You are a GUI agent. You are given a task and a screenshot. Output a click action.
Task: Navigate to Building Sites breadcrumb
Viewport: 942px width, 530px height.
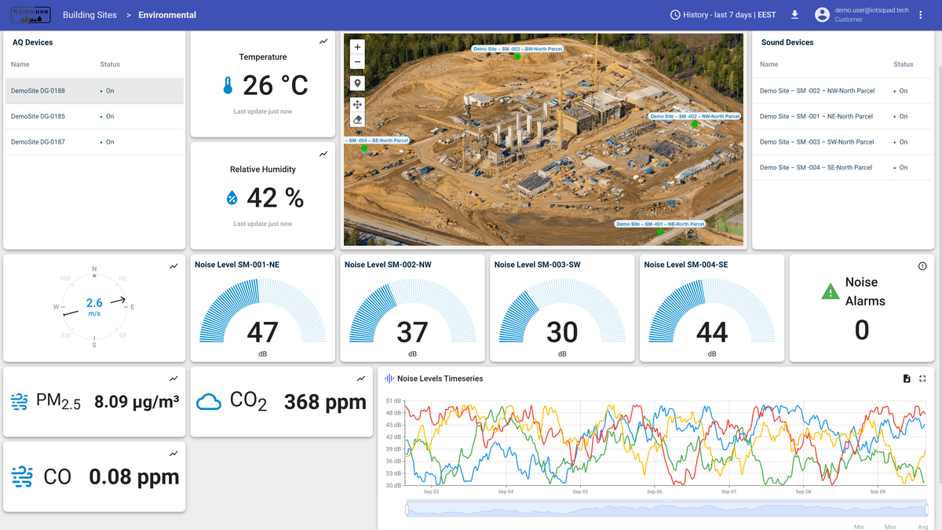click(89, 15)
